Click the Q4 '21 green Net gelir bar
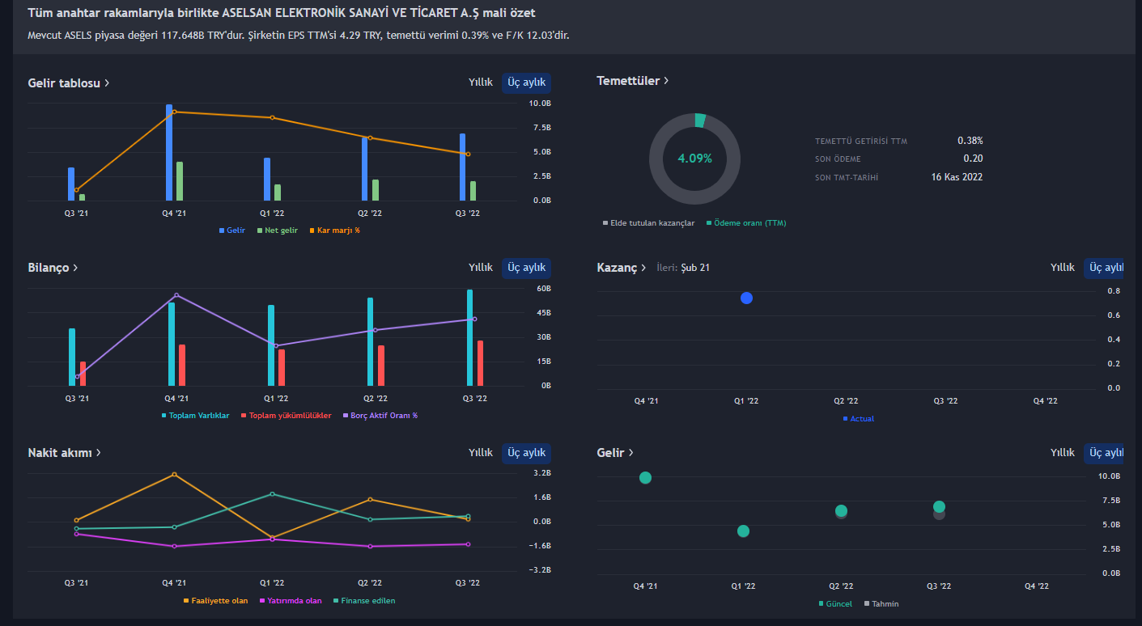The image size is (1142, 626). pyautogui.click(x=180, y=181)
